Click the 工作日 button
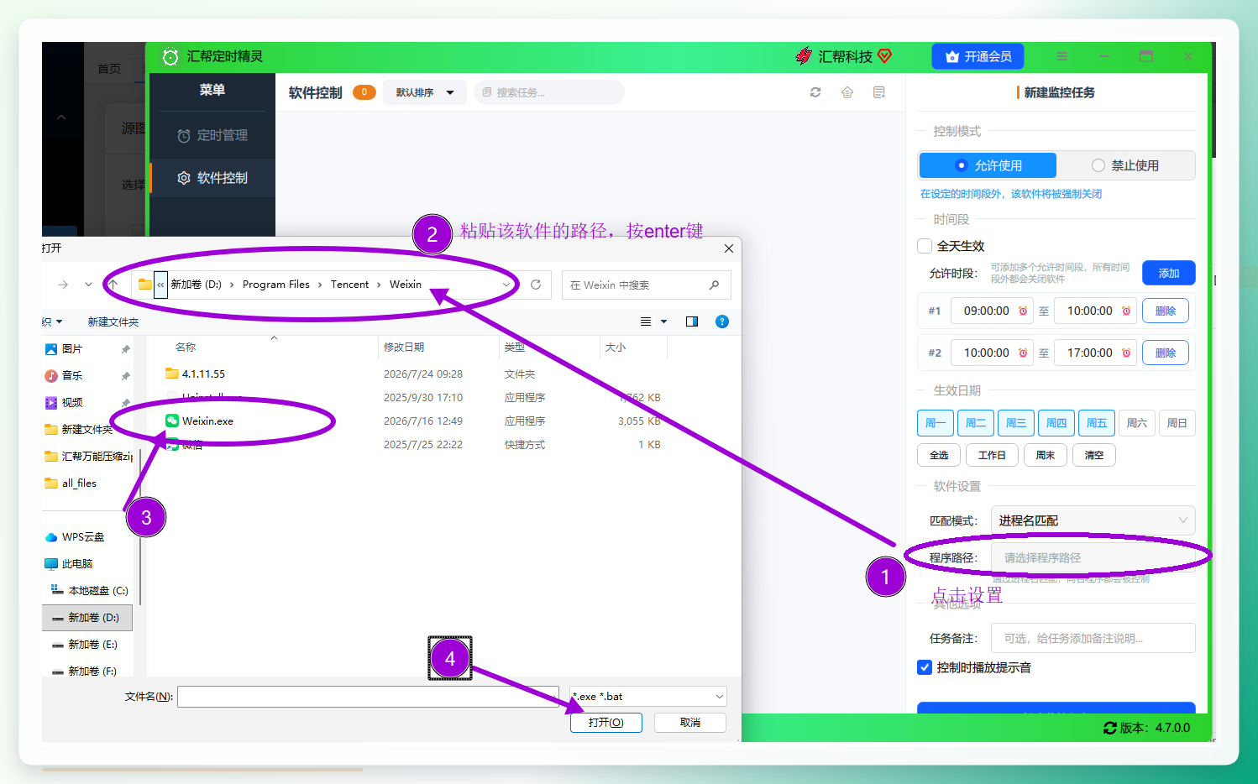The height and width of the screenshot is (784, 1258). pyautogui.click(x=992, y=455)
